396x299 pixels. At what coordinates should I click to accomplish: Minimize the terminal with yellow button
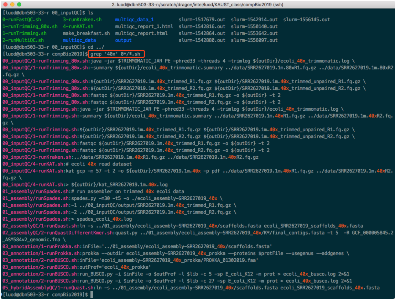click(x=12, y=5)
